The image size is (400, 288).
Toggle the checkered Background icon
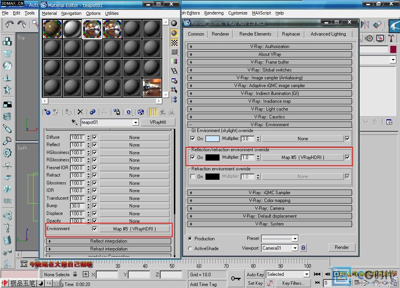(174, 43)
